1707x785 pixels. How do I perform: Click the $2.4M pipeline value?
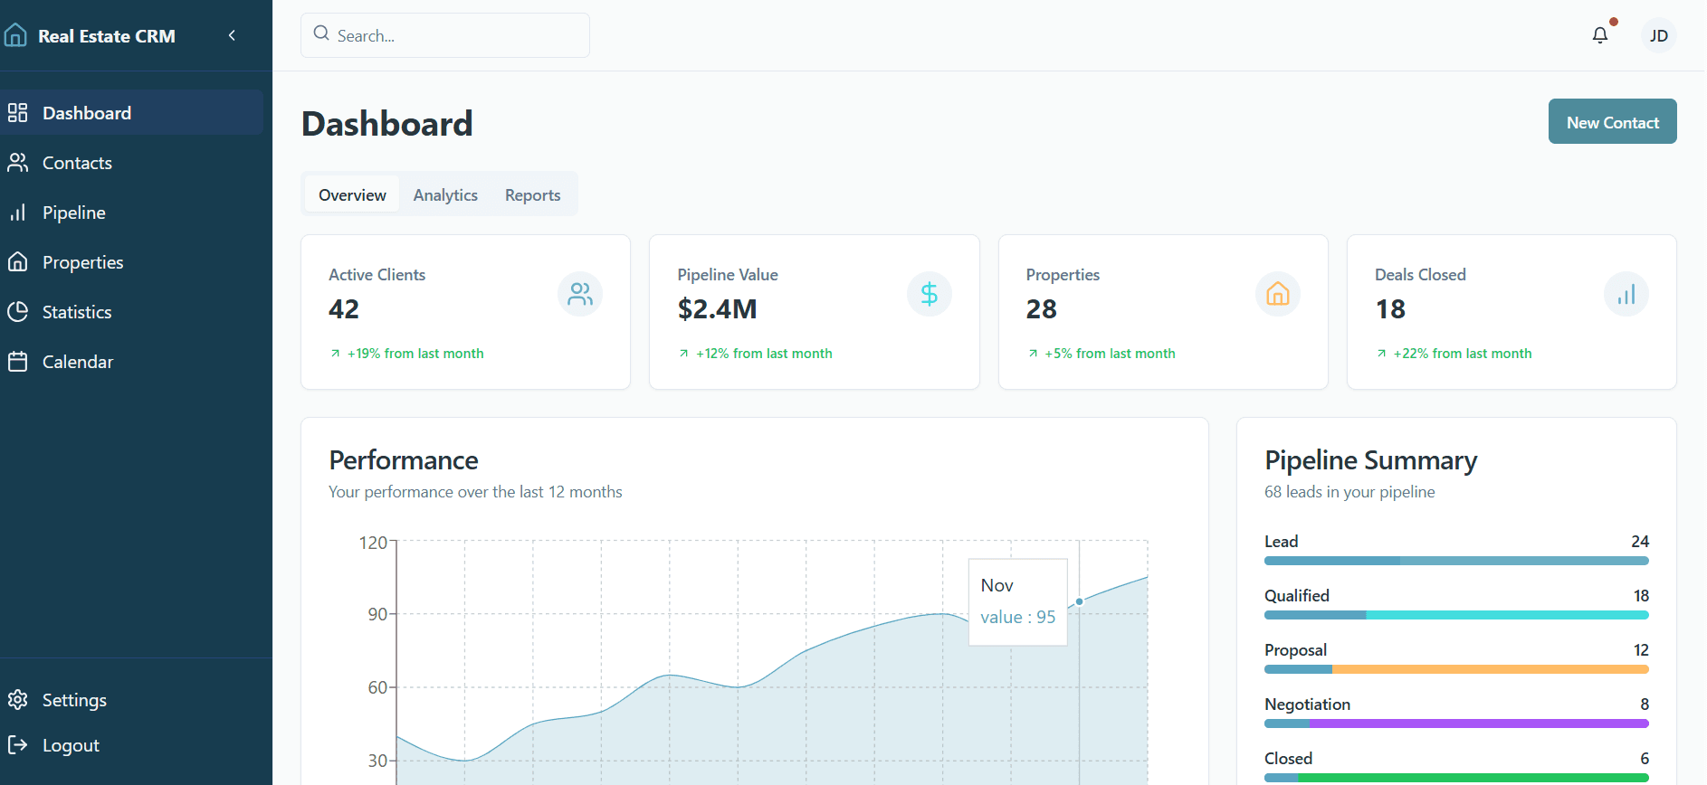(717, 309)
